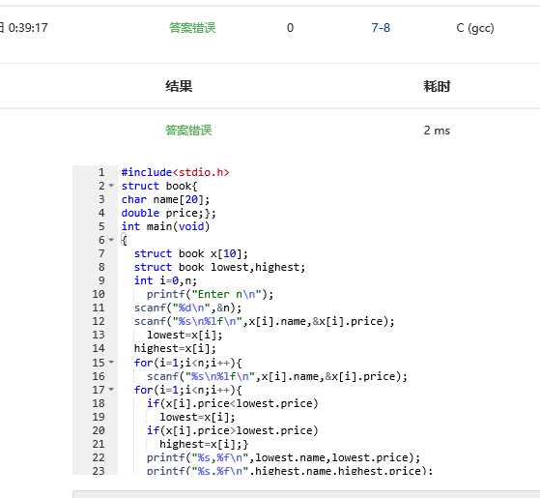This screenshot has height=498, width=540.
Task: Click the scanf statement on line 12
Action: (x=264, y=321)
